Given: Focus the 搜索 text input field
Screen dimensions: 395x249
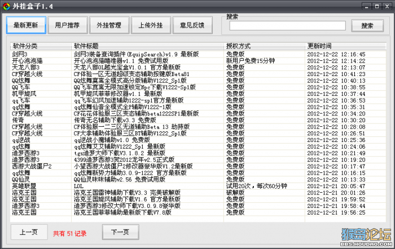Looking at the screenshot, I should [287, 26].
